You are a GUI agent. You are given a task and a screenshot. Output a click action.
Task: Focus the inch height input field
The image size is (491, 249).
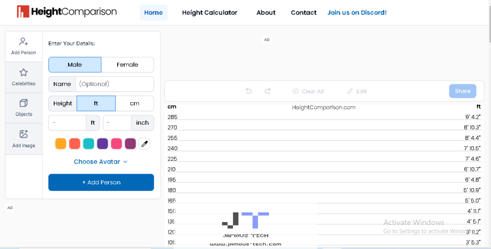point(117,123)
